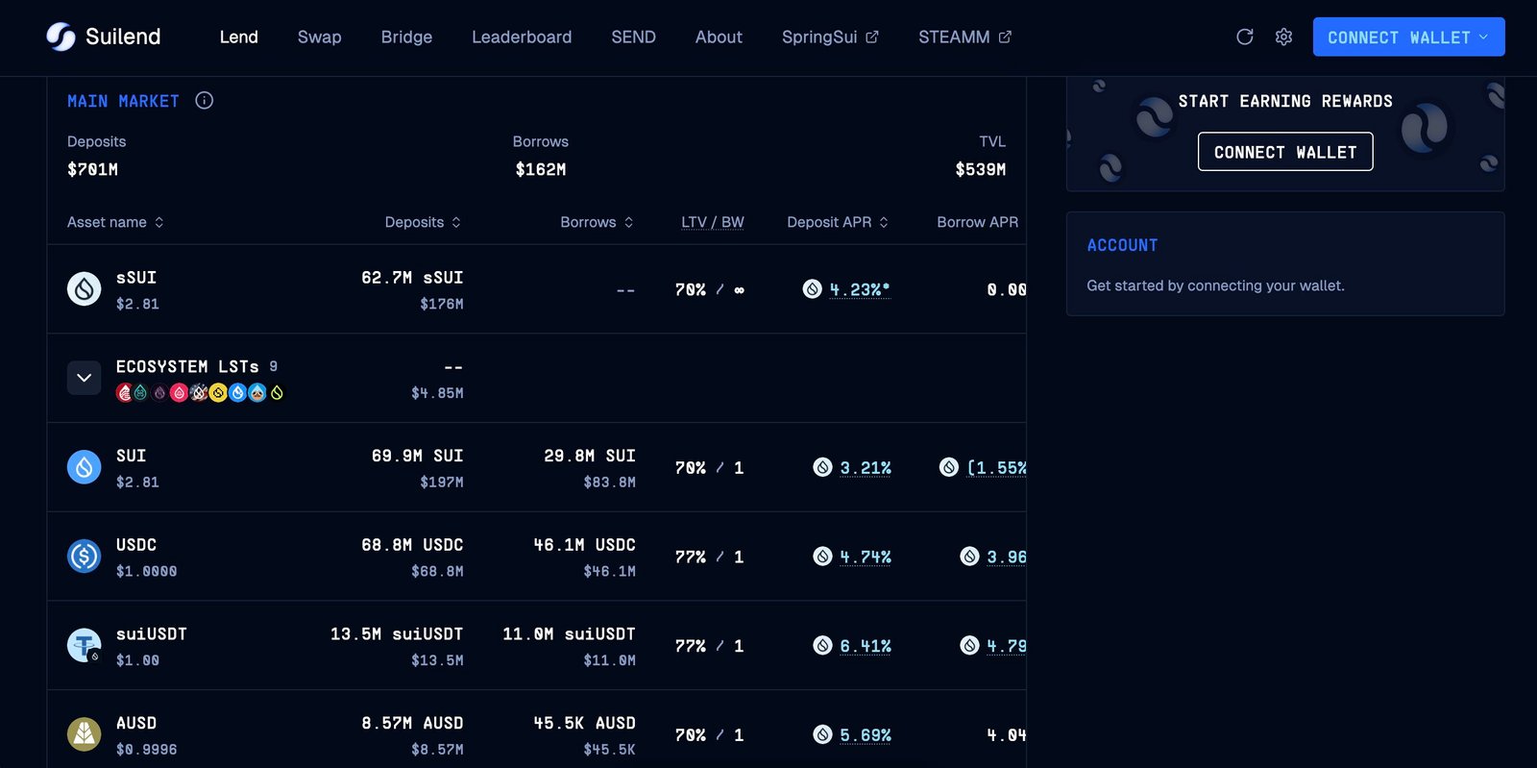Viewport: 1537px width, 768px height.
Task: Sort the table by Borrows column
Action: pos(598,222)
